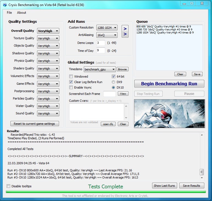The width and height of the screenshot is (212, 201).
Task: Open Water Quality dropdown
Action: [x=48, y=106]
